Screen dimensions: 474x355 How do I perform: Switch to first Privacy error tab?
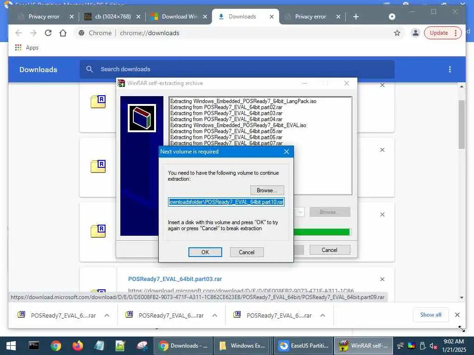[x=44, y=17]
